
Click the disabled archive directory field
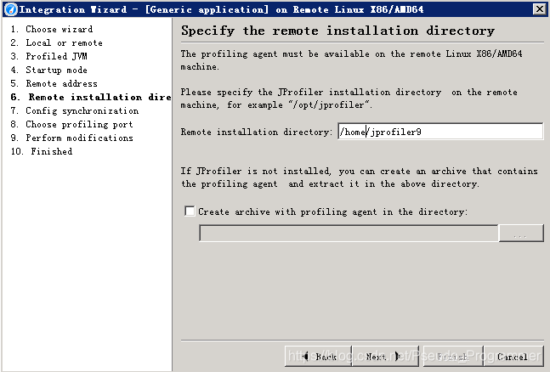point(349,234)
